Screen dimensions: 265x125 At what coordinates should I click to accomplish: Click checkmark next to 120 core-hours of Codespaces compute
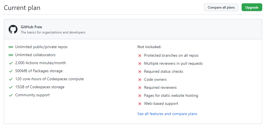pyautogui.click(x=11, y=79)
